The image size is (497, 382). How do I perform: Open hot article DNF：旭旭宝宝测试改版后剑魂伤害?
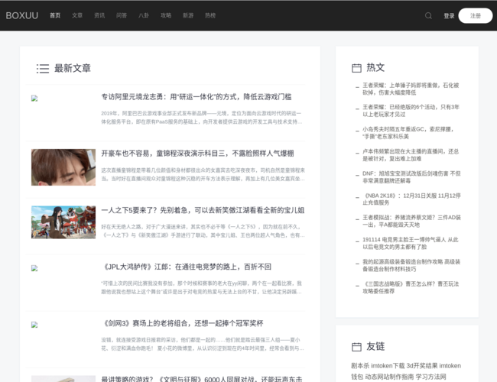coord(411,177)
